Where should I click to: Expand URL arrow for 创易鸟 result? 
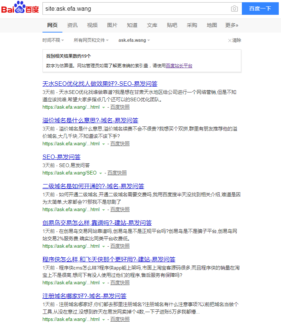pos(103,247)
